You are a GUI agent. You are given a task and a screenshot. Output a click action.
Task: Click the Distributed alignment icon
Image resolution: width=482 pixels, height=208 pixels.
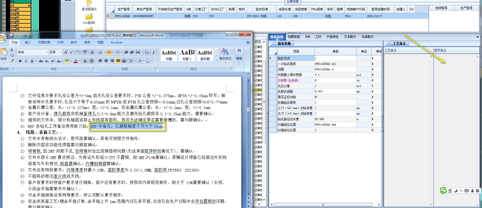click(124, 61)
